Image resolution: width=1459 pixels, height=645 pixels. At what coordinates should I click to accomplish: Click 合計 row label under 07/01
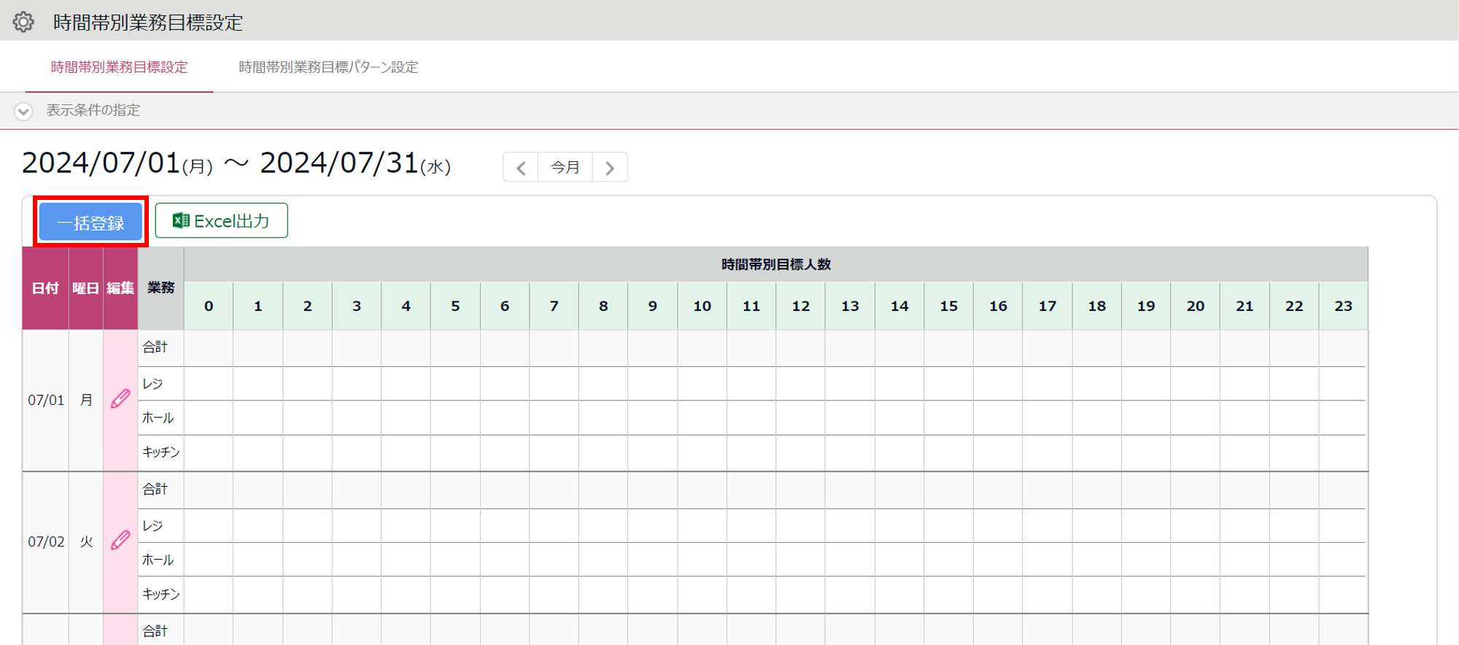(155, 347)
